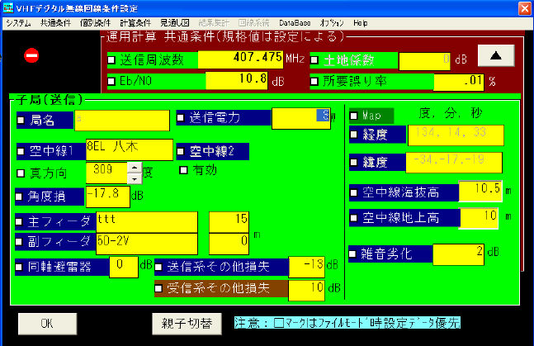Increase the 真方向 angle with spinner up arrow
This screenshot has width=534, height=346.
134,168
